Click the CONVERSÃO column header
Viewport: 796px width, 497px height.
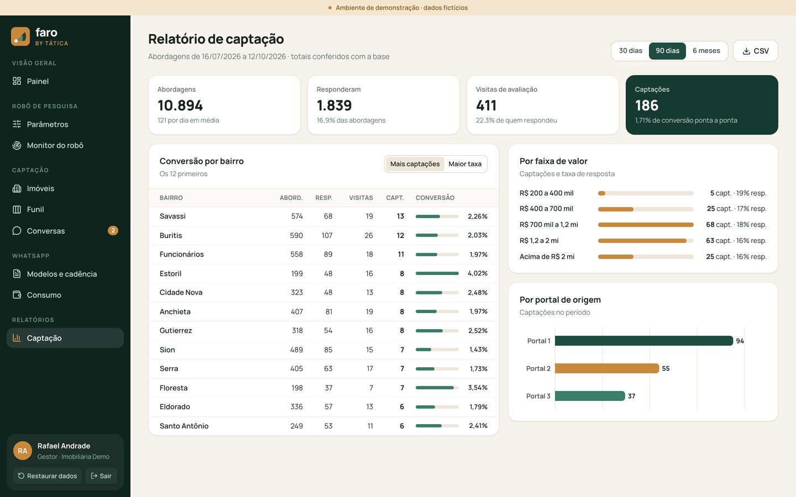click(435, 198)
